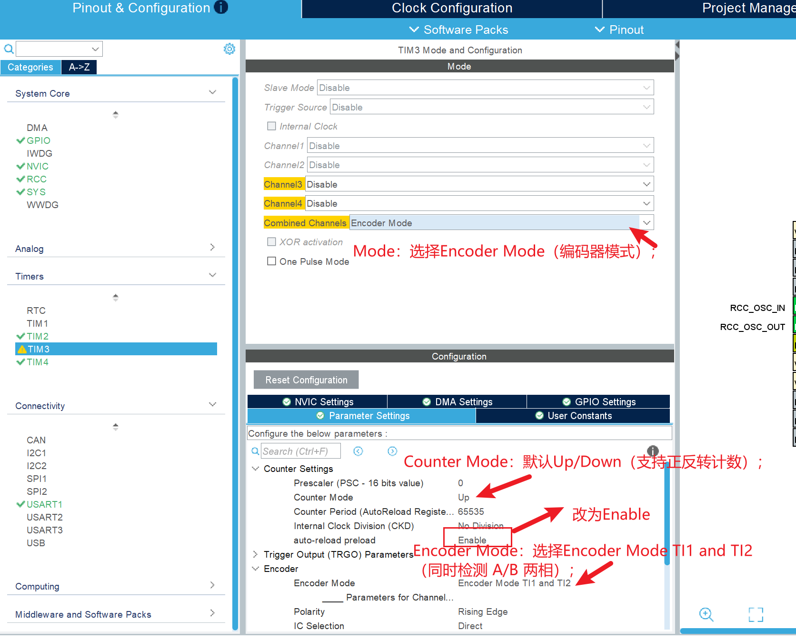This screenshot has width=796, height=641.
Task: Open the Combined Channels dropdown
Action: point(501,223)
